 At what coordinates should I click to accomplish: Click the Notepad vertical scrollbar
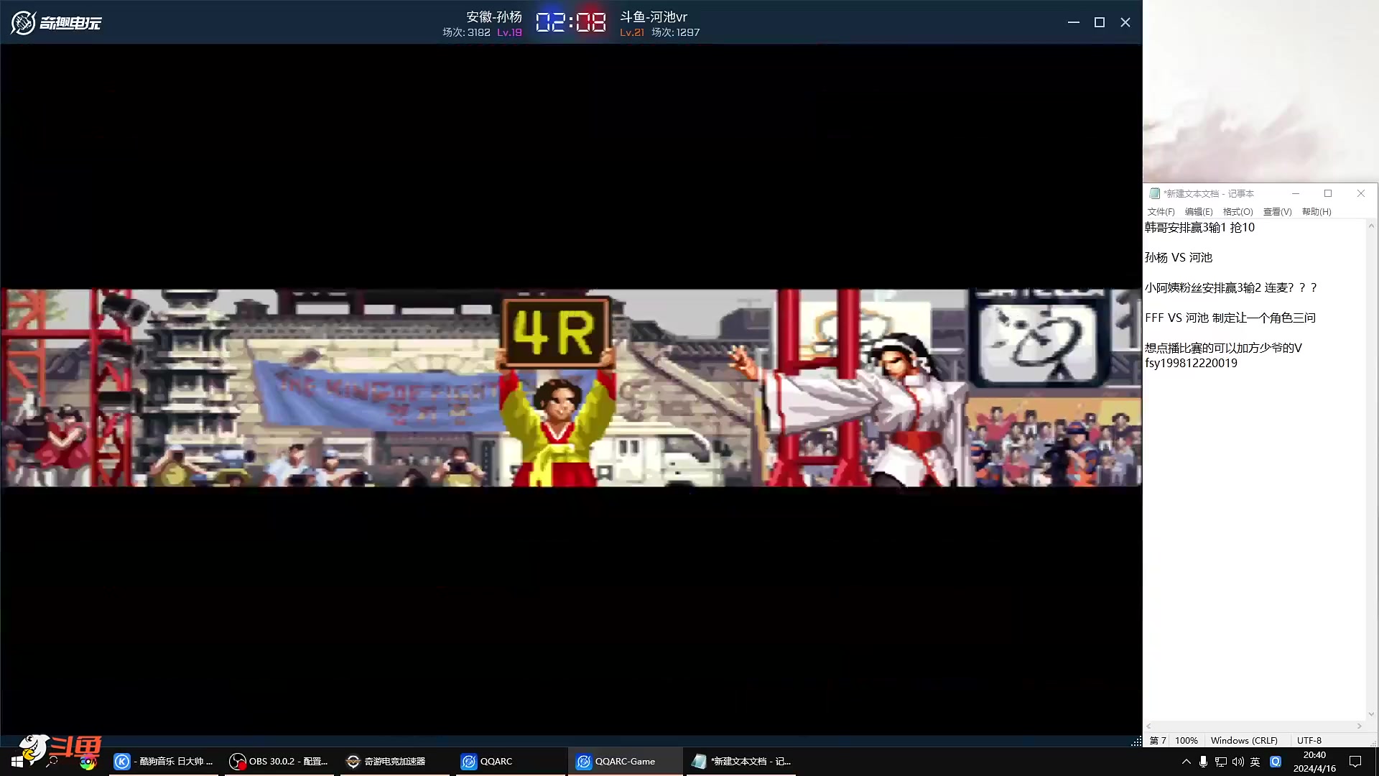click(1370, 467)
